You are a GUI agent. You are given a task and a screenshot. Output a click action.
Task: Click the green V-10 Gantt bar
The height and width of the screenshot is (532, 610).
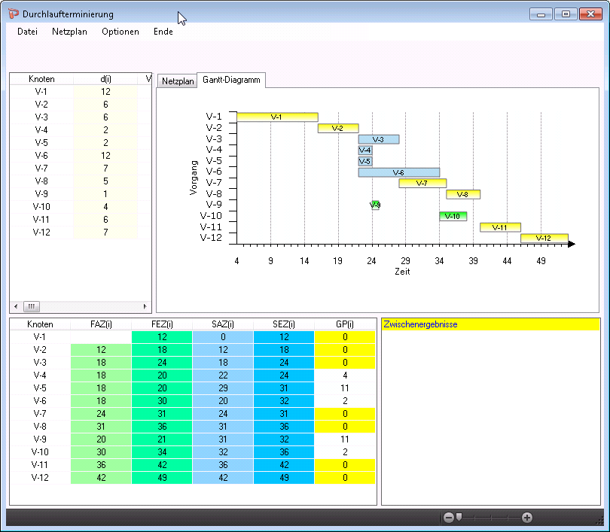[x=453, y=216]
